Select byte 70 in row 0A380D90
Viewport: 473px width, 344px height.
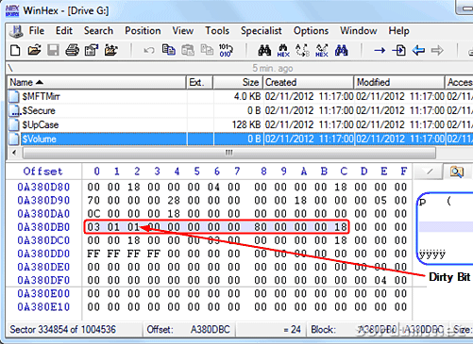pos(93,200)
